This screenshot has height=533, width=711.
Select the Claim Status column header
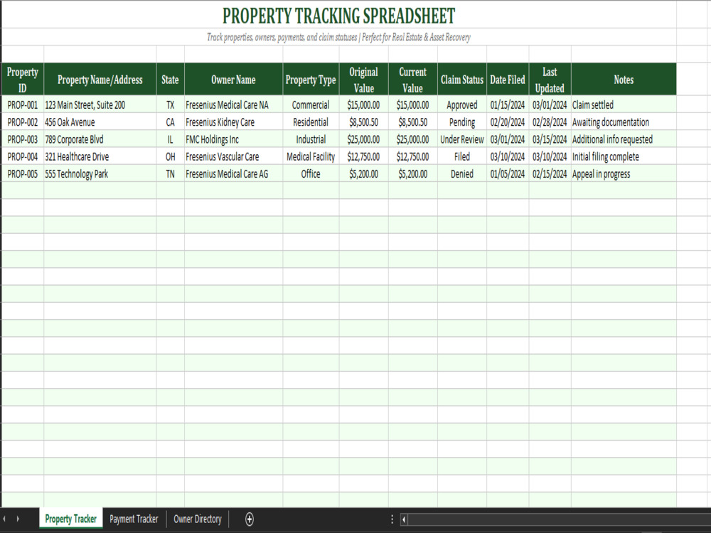click(462, 80)
